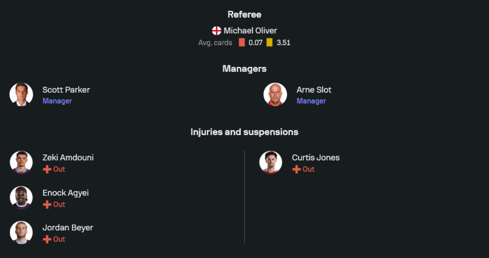Click the injury cross icon under Enock Agyei
Image resolution: width=489 pixels, height=258 pixels.
47,204
